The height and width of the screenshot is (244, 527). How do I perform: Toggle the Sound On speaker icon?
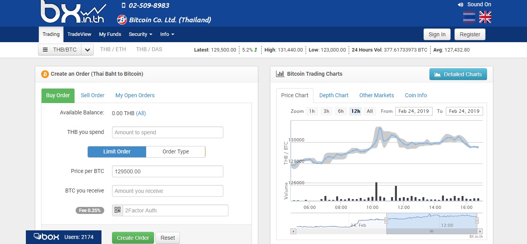click(460, 5)
